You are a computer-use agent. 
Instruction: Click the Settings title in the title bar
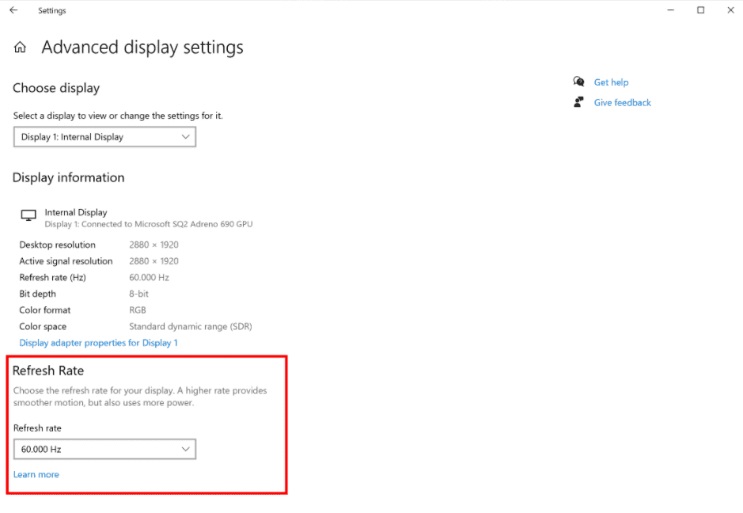(52, 10)
